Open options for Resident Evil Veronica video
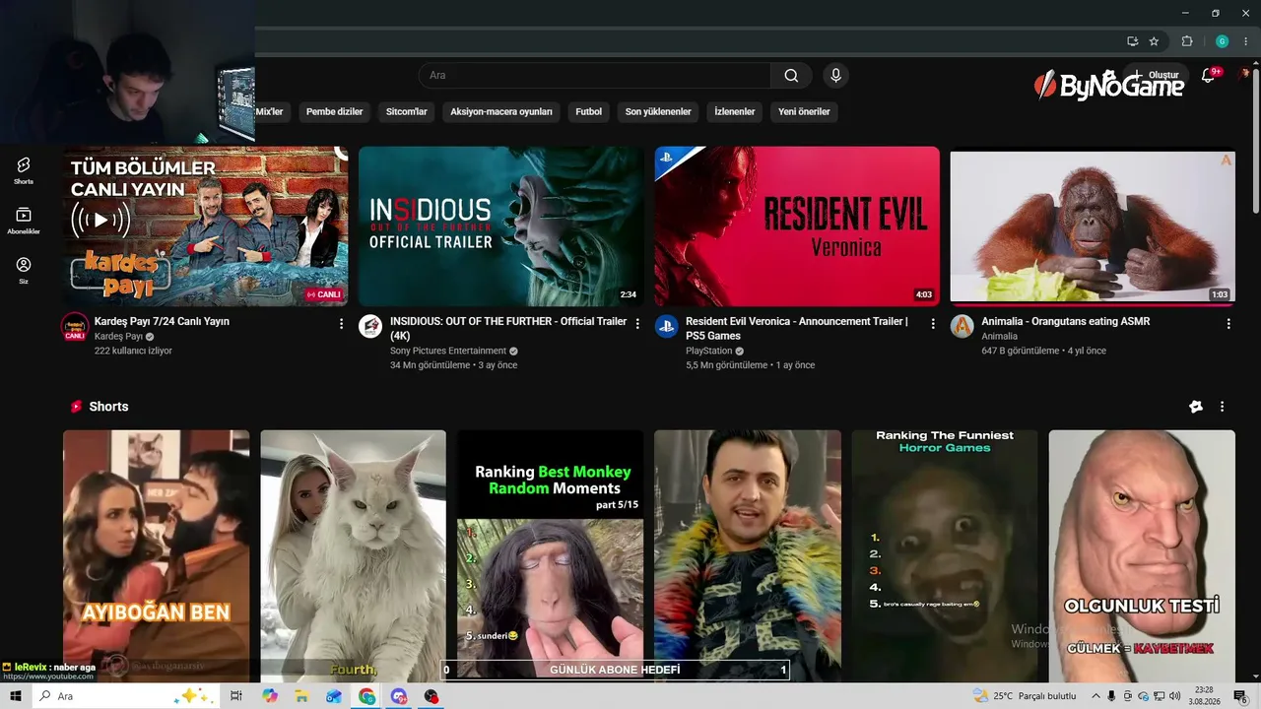This screenshot has height=709, width=1261. (x=933, y=323)
